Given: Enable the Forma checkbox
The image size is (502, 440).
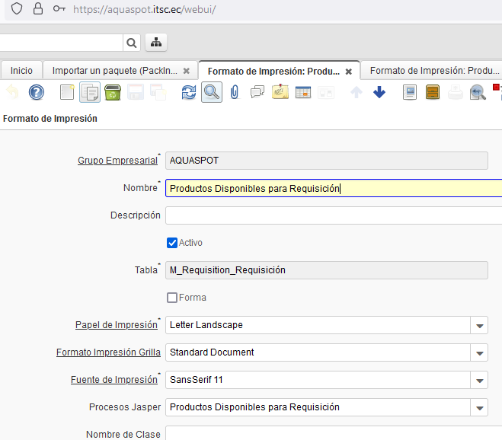Looking at the screenshot, I should point(172,298).
